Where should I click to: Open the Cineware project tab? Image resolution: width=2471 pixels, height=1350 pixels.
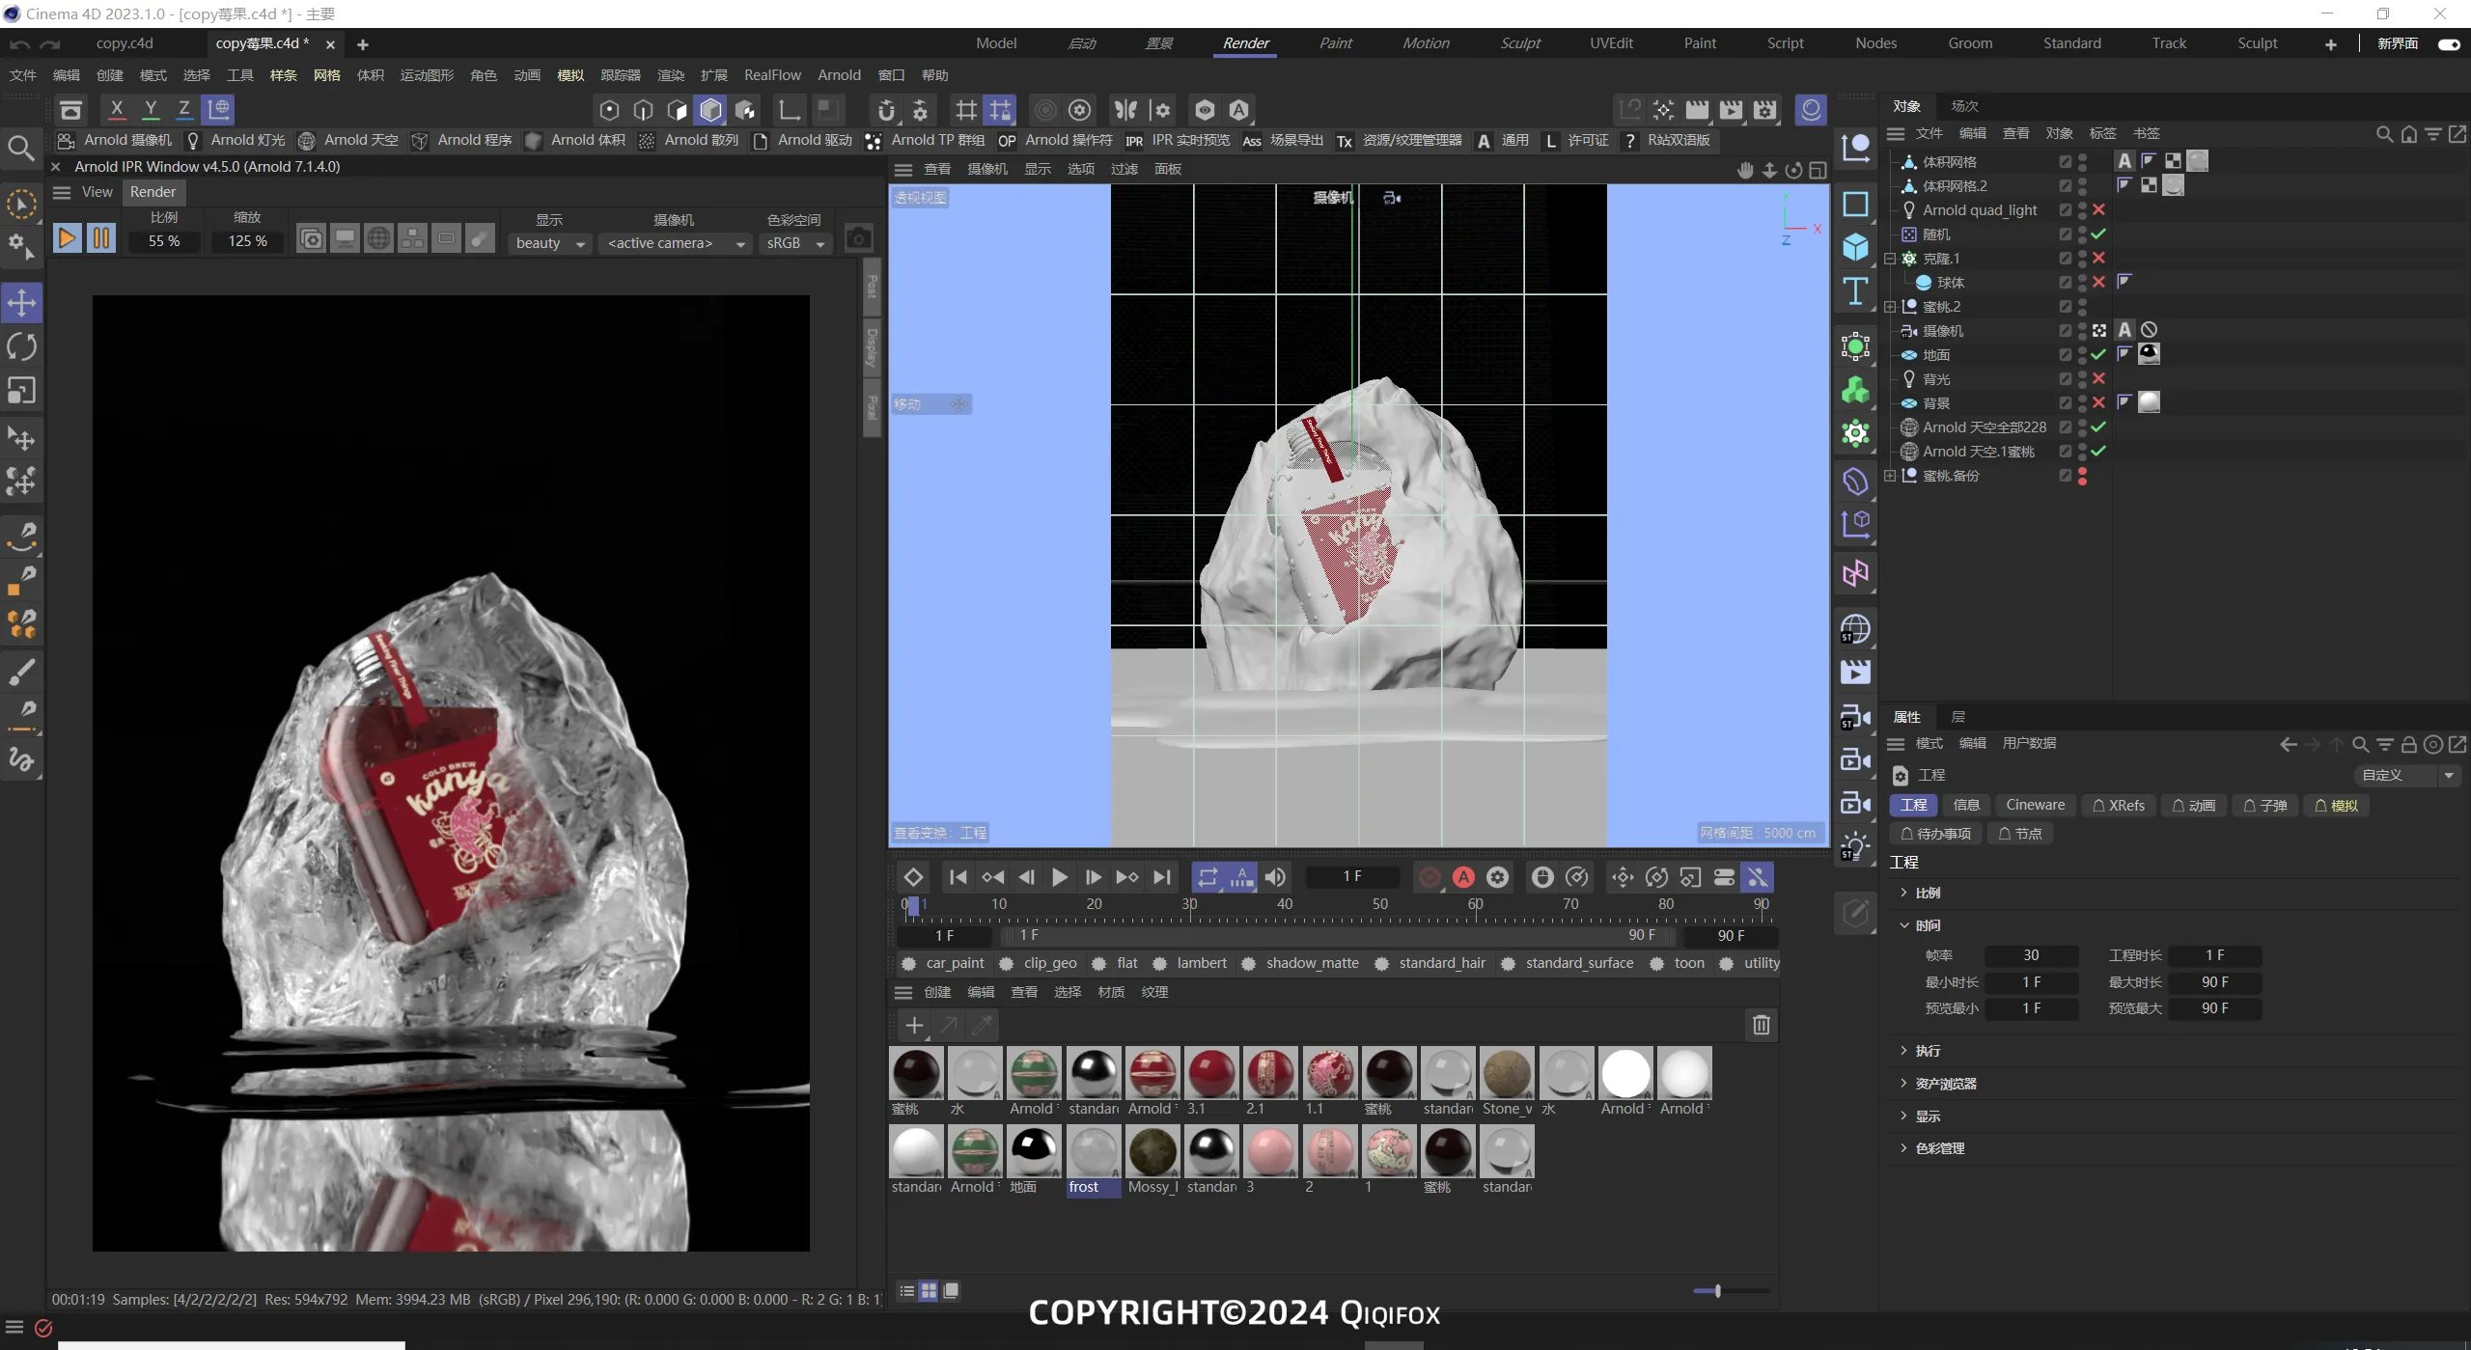click(x=2035, y=806)
